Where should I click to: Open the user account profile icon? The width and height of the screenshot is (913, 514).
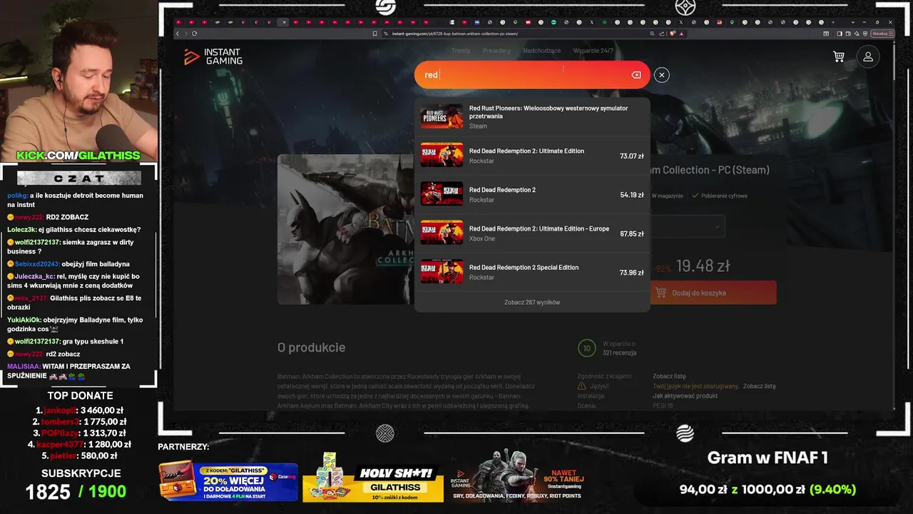(868, 56)
